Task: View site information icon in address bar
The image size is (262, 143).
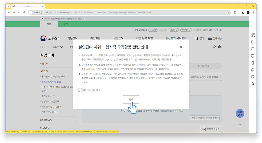Action: coord(31,13)
